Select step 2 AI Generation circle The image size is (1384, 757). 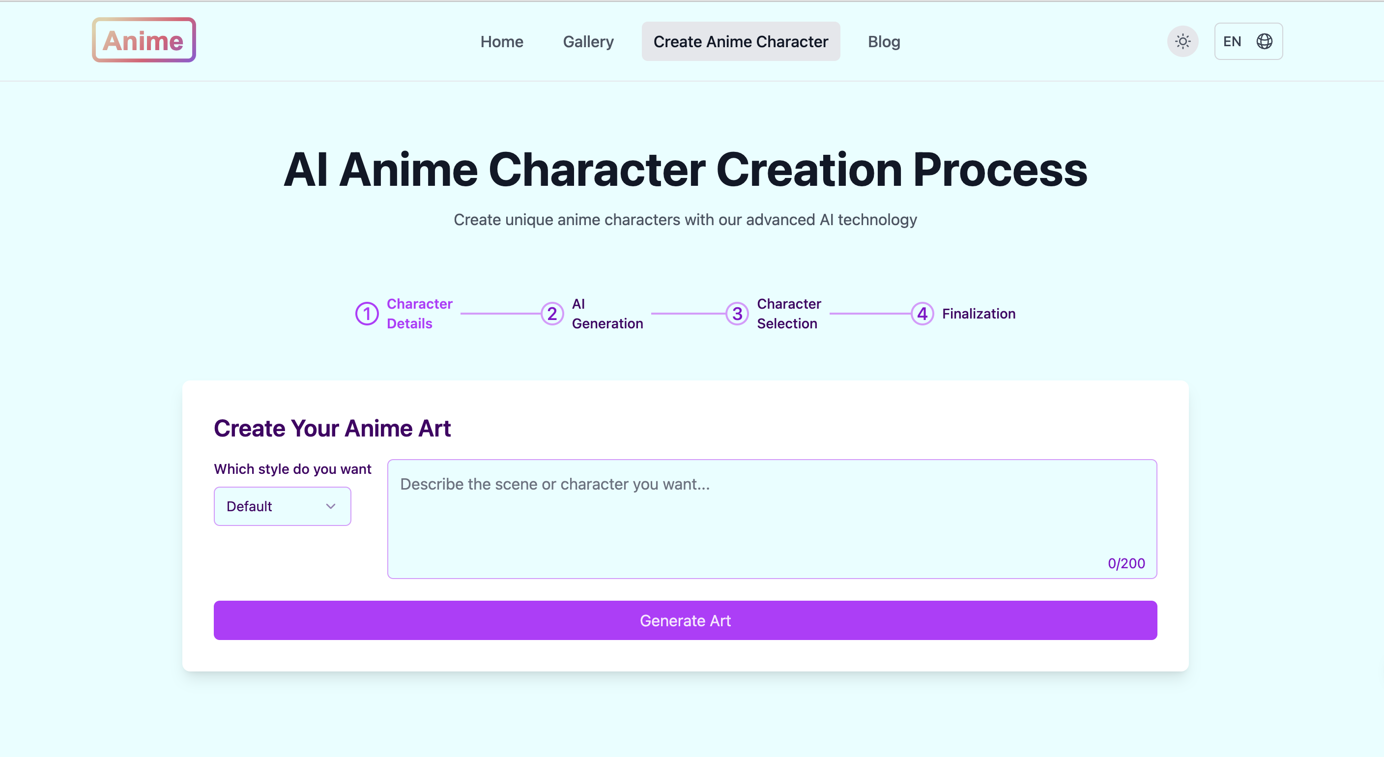coord(551,313)
